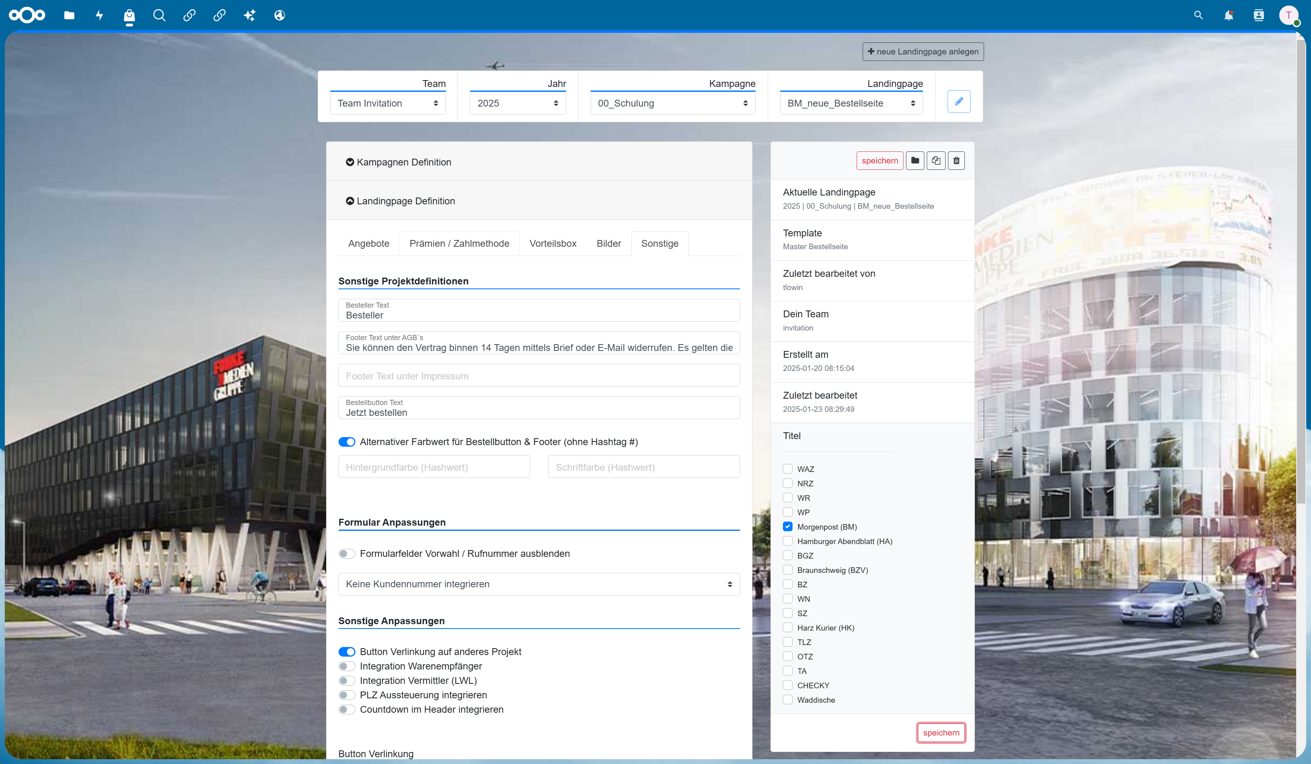The width and height of the screenshot is (1311, 764).
Task: Open the second link chain icon
Action: pos(220,15)
